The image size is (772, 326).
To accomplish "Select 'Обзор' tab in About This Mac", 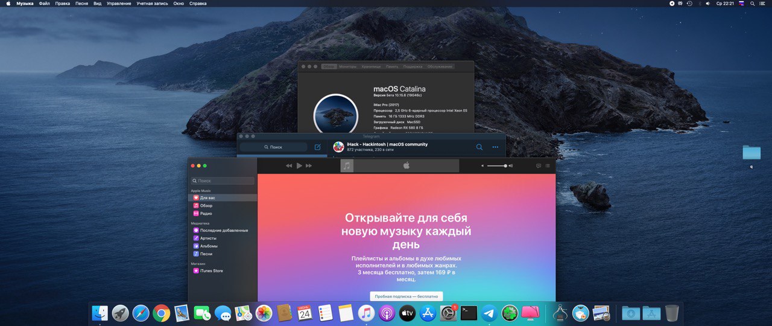I will (x=329, y=66).
